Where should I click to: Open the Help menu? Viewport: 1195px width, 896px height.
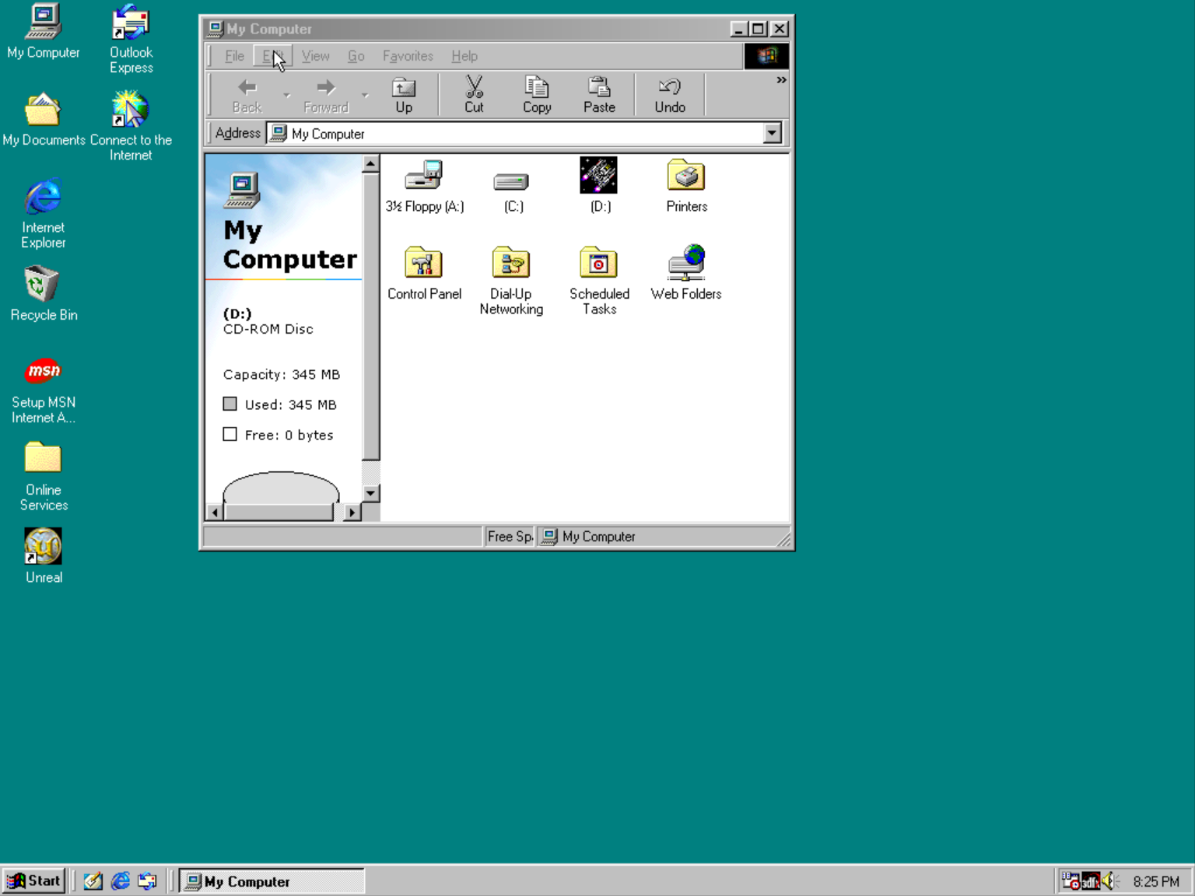pos(464,56)
